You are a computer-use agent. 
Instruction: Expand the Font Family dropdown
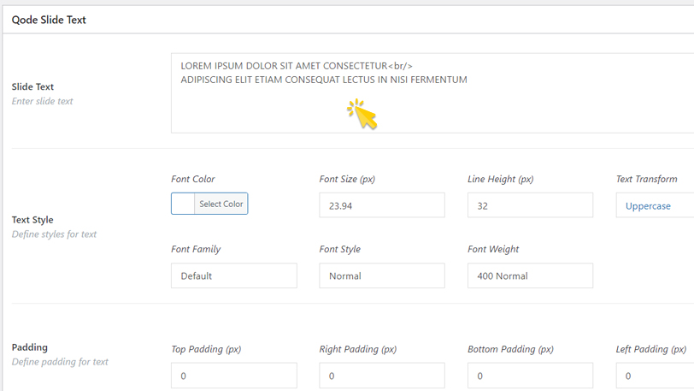[233, 275]
